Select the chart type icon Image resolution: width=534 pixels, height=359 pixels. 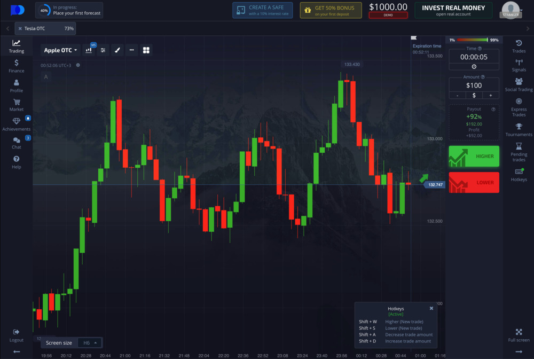[x=88, y=50]
